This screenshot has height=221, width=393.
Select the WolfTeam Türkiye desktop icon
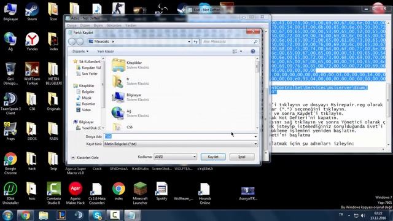click(x=32, y=74)
